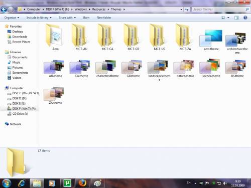Click Burn in the toolbar

point(86,18)
